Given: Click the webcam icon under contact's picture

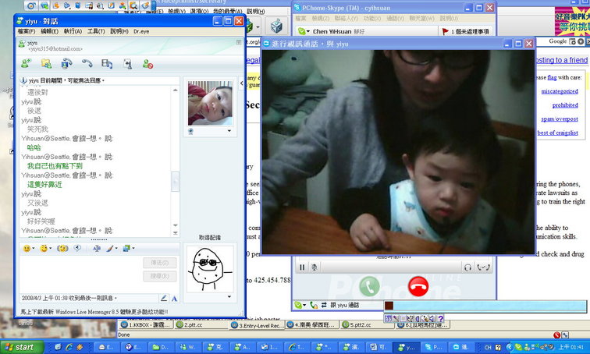Looking at the screenshot, I should pyautogui.click(x=190, y=131).
